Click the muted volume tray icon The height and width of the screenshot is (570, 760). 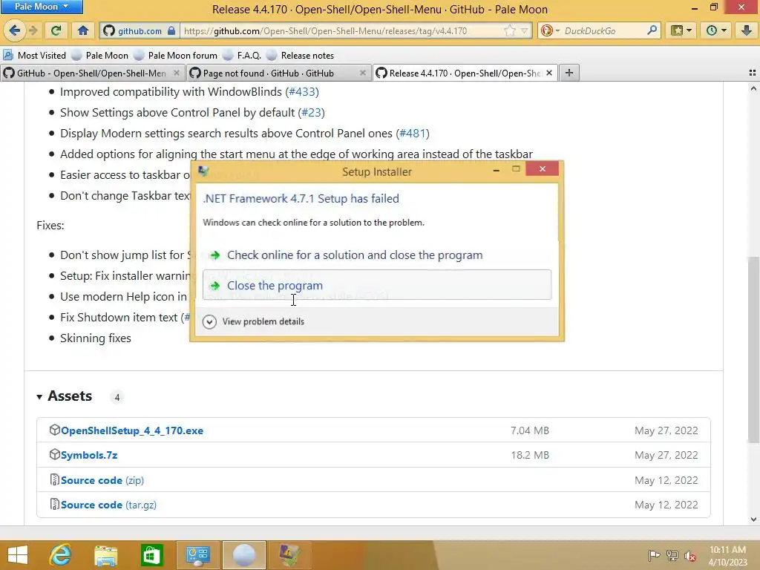point(690,555)
